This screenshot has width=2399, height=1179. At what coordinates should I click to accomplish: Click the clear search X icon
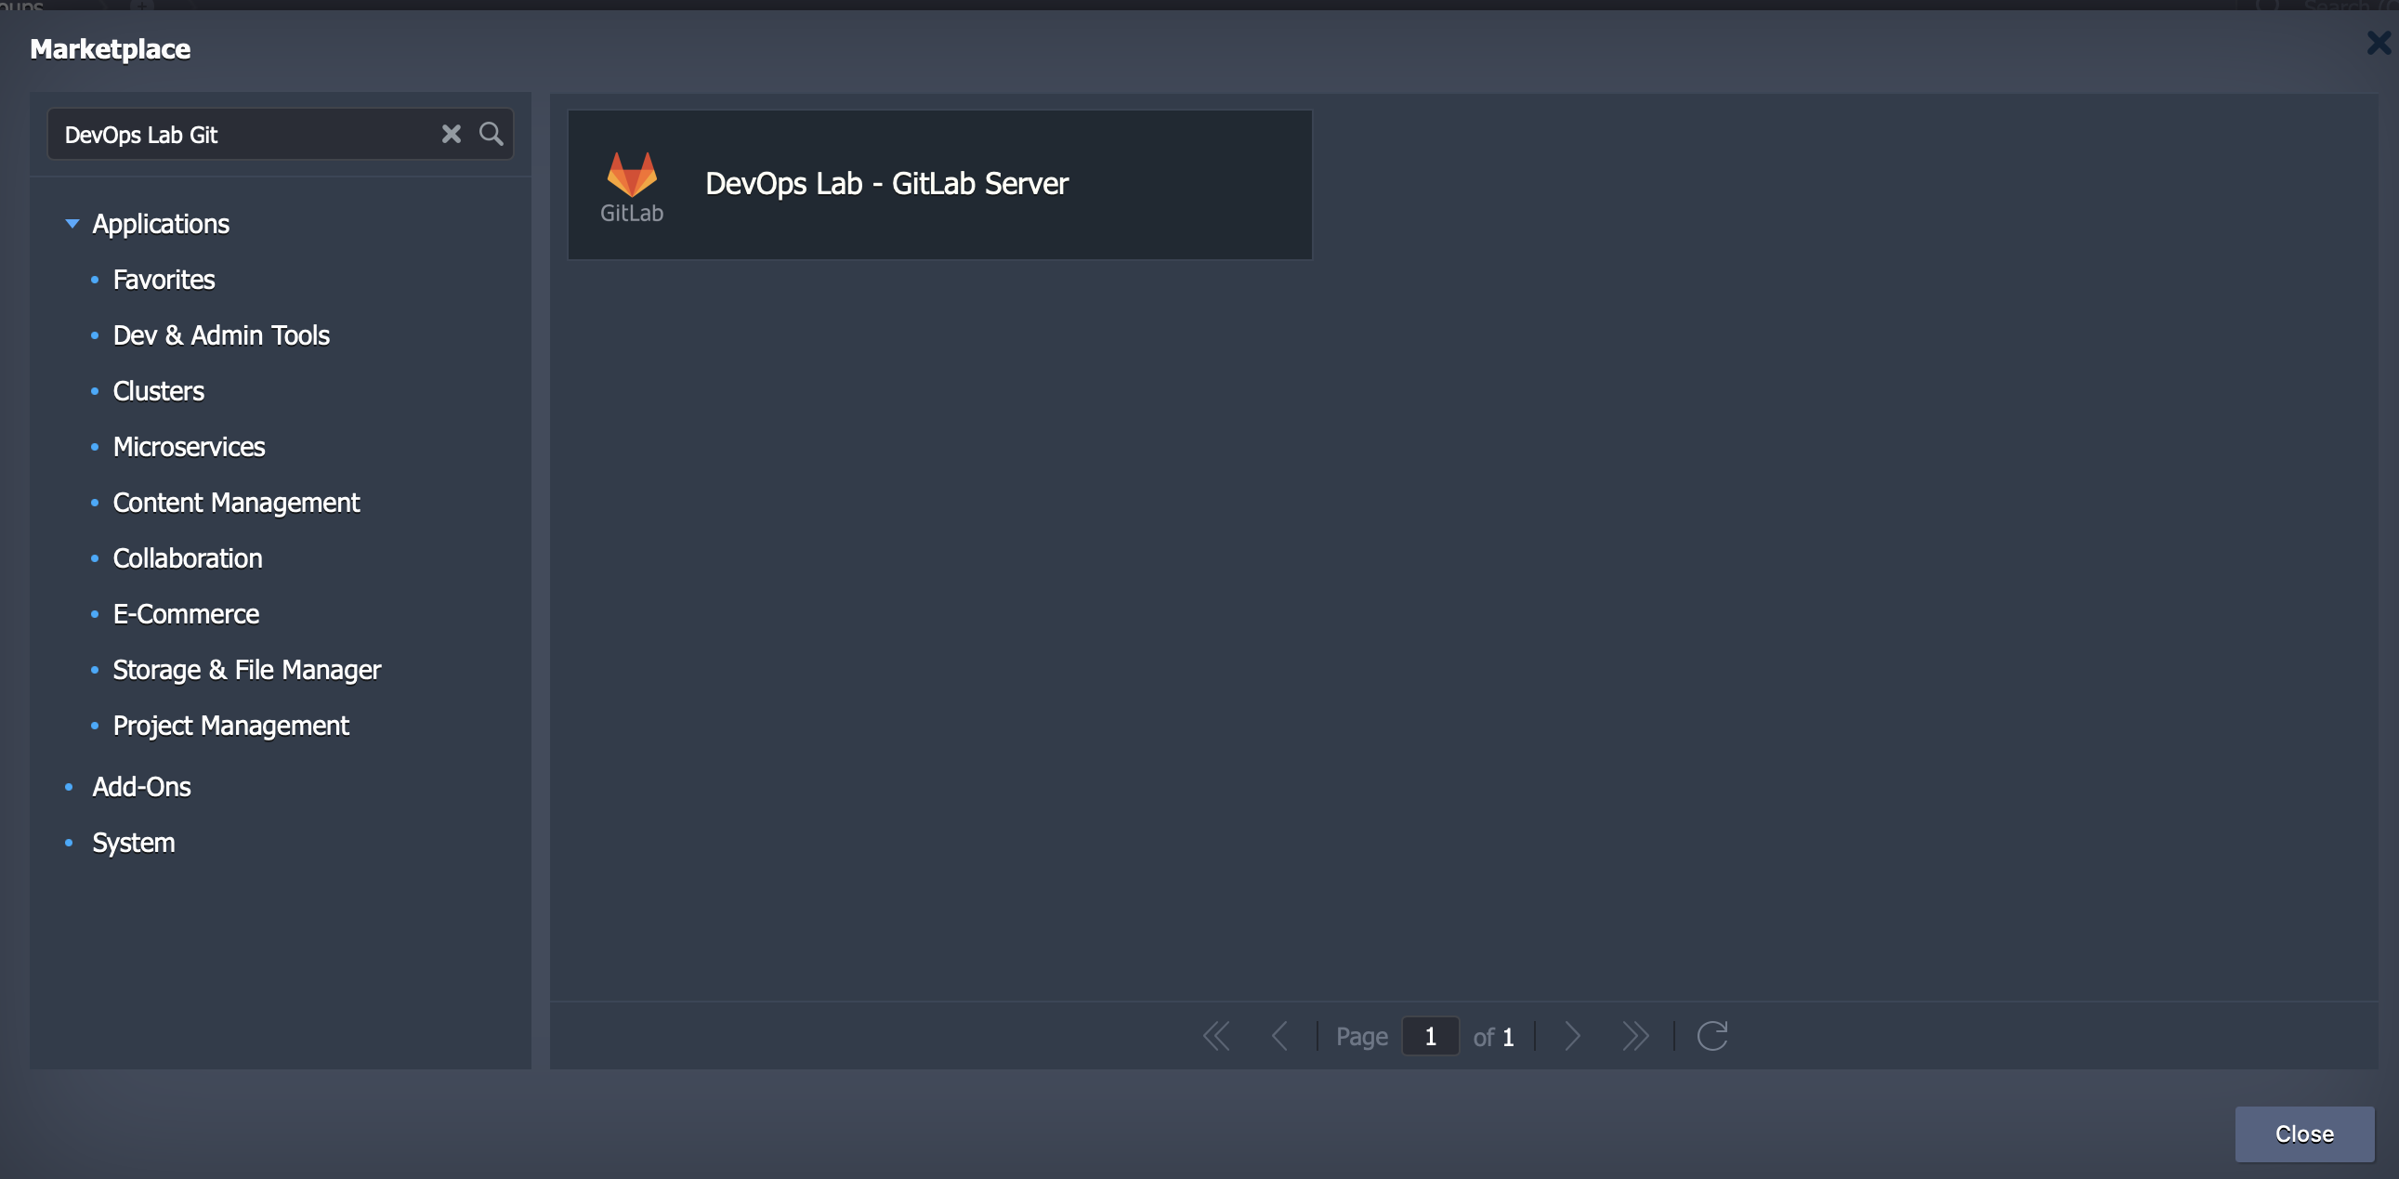coord(452,133)
